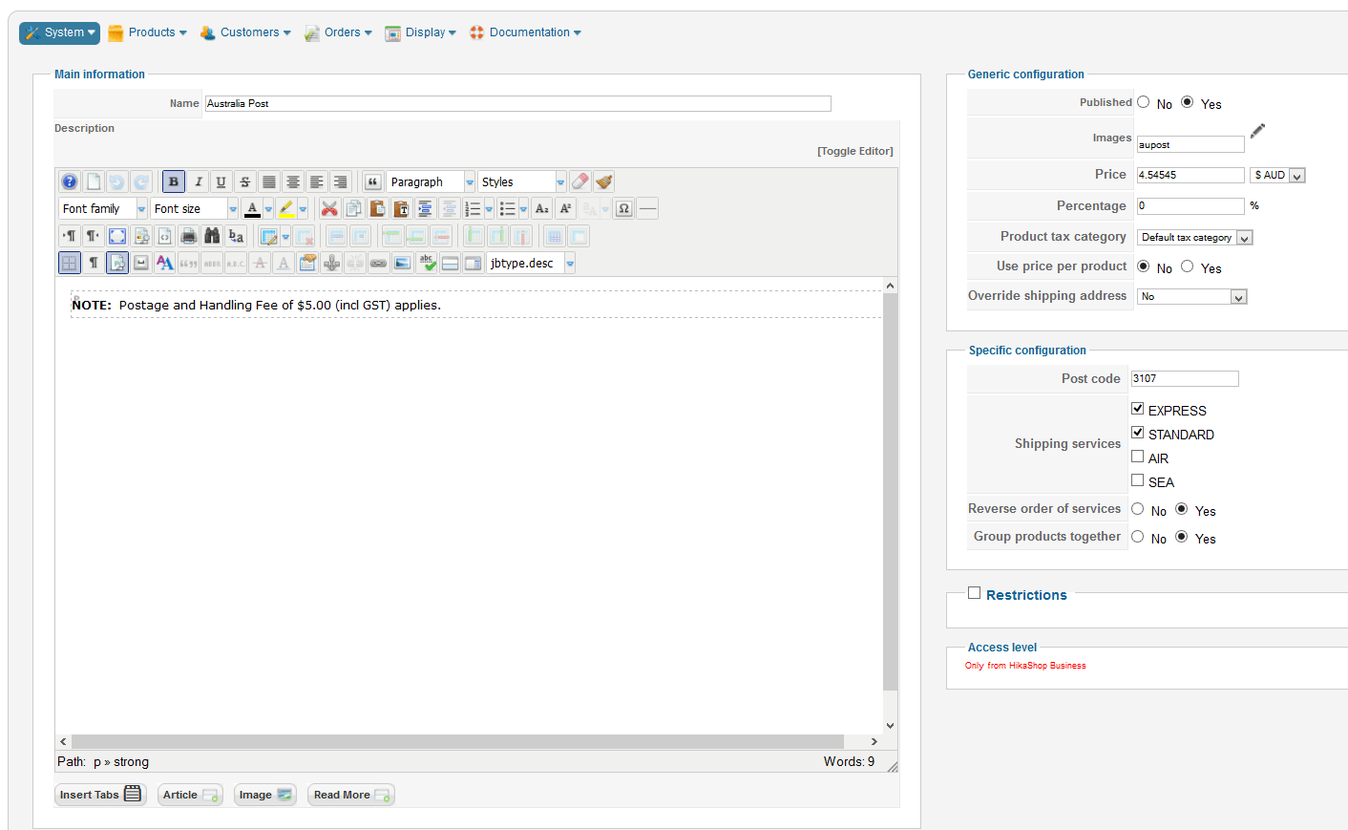
Task: Apply superscript formatting
Action: [566, 208]
